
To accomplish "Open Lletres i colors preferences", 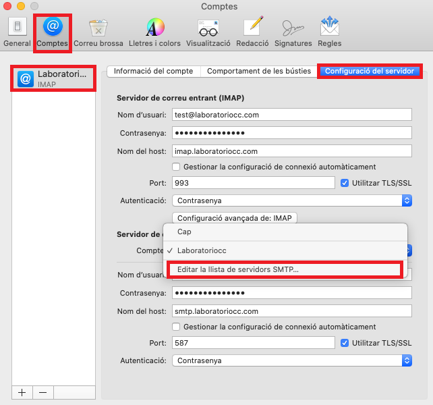I will point(155,32).
